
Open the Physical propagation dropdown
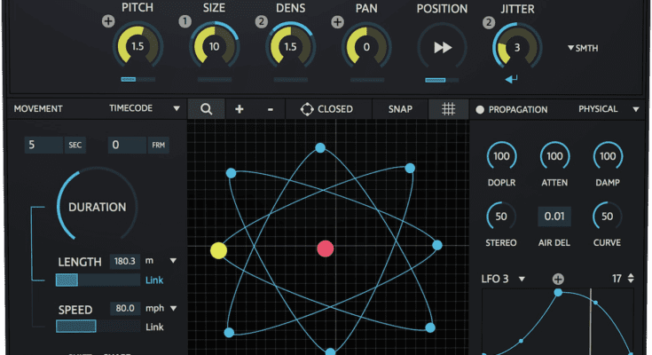tap(609, 109)
